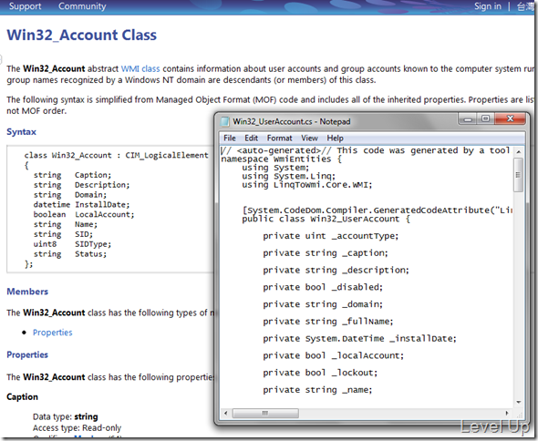This screenshot has height=441, width=538.
Task: Open the File menu in Notepad
Action: 230,138
